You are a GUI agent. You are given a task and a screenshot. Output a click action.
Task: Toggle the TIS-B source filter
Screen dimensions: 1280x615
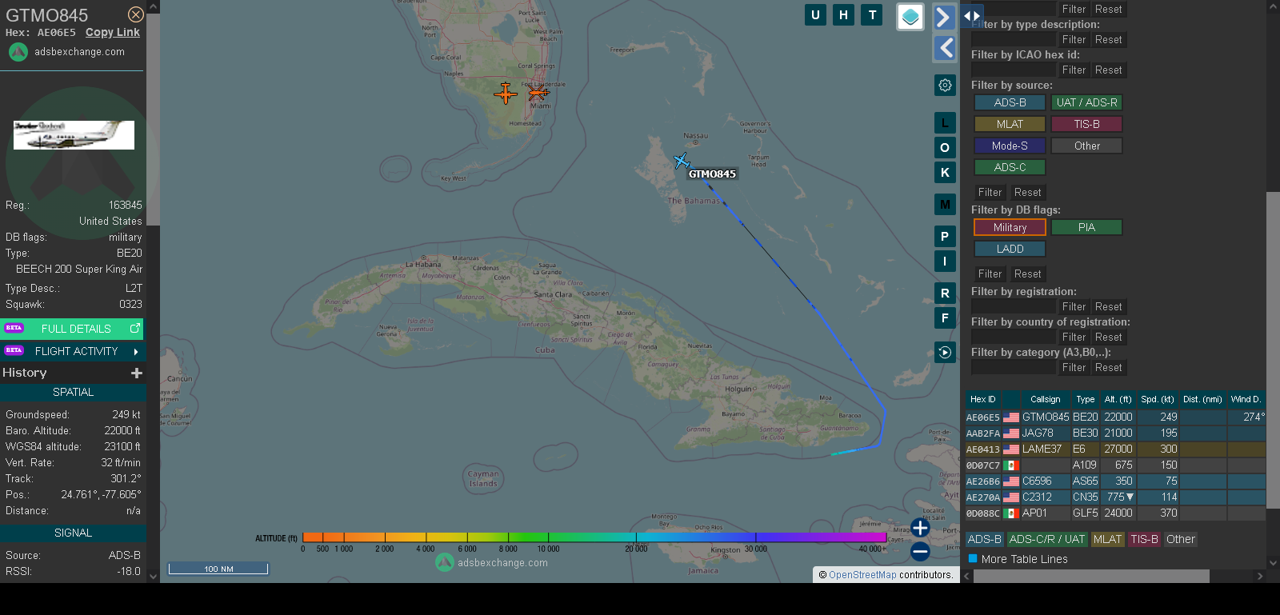[1086, 124]
